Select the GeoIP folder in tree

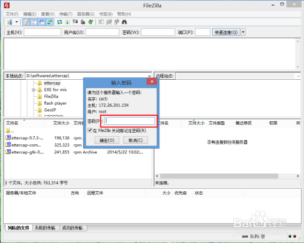[50, 110]
